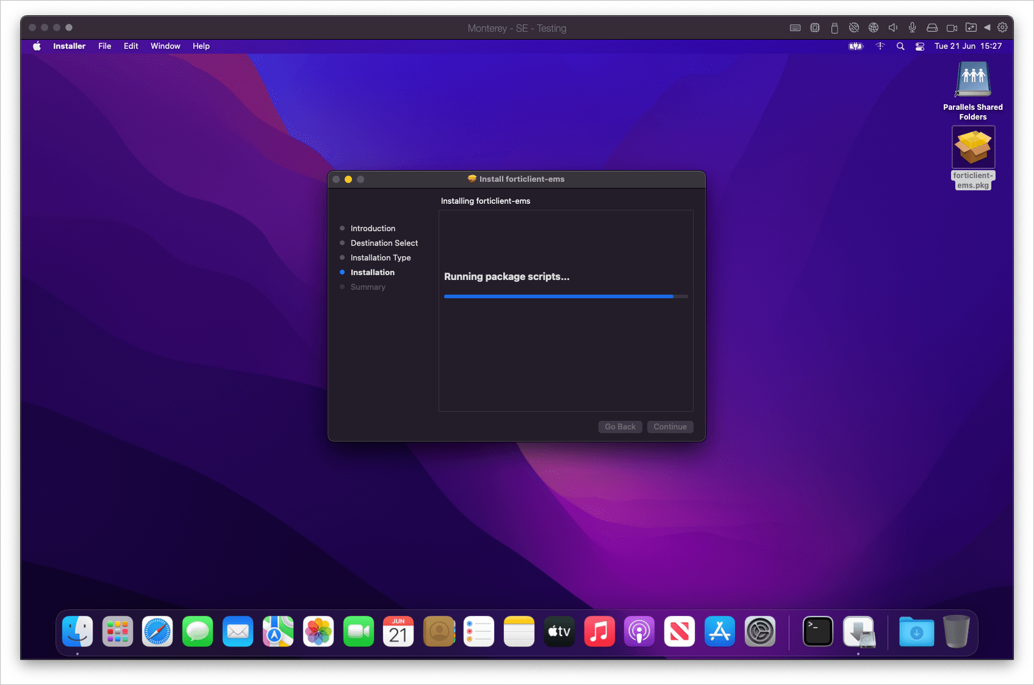Open System Preferences in Dock
1034x685 pixels.
(760, 631)
